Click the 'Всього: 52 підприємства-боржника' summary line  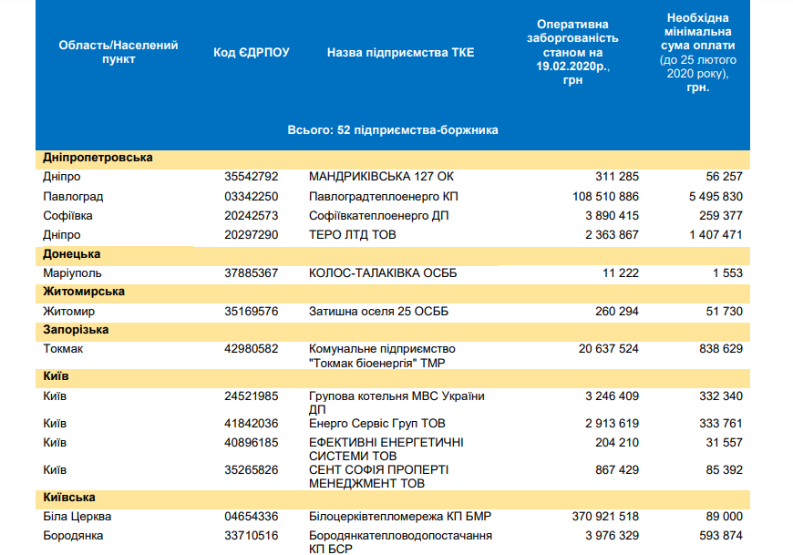(x=393, y=130)
